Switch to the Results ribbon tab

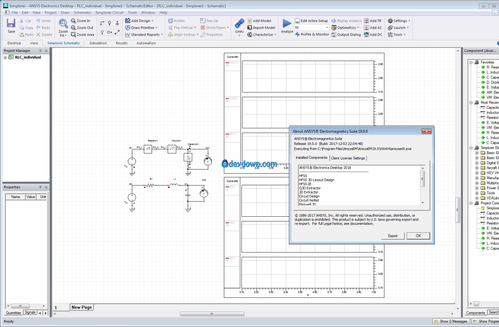[x=122, y=43]
